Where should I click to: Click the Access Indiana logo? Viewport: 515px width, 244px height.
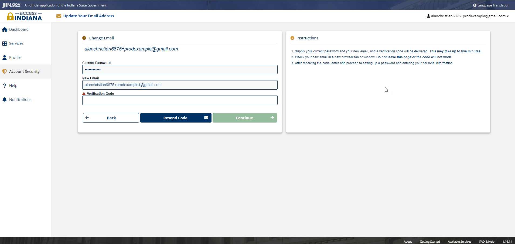pyautogui.click(x=24, y=16)
